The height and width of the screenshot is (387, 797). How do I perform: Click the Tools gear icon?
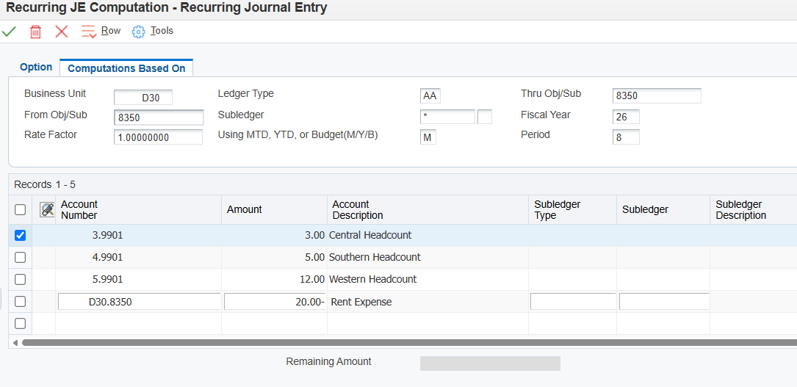[x=138, y=32]
